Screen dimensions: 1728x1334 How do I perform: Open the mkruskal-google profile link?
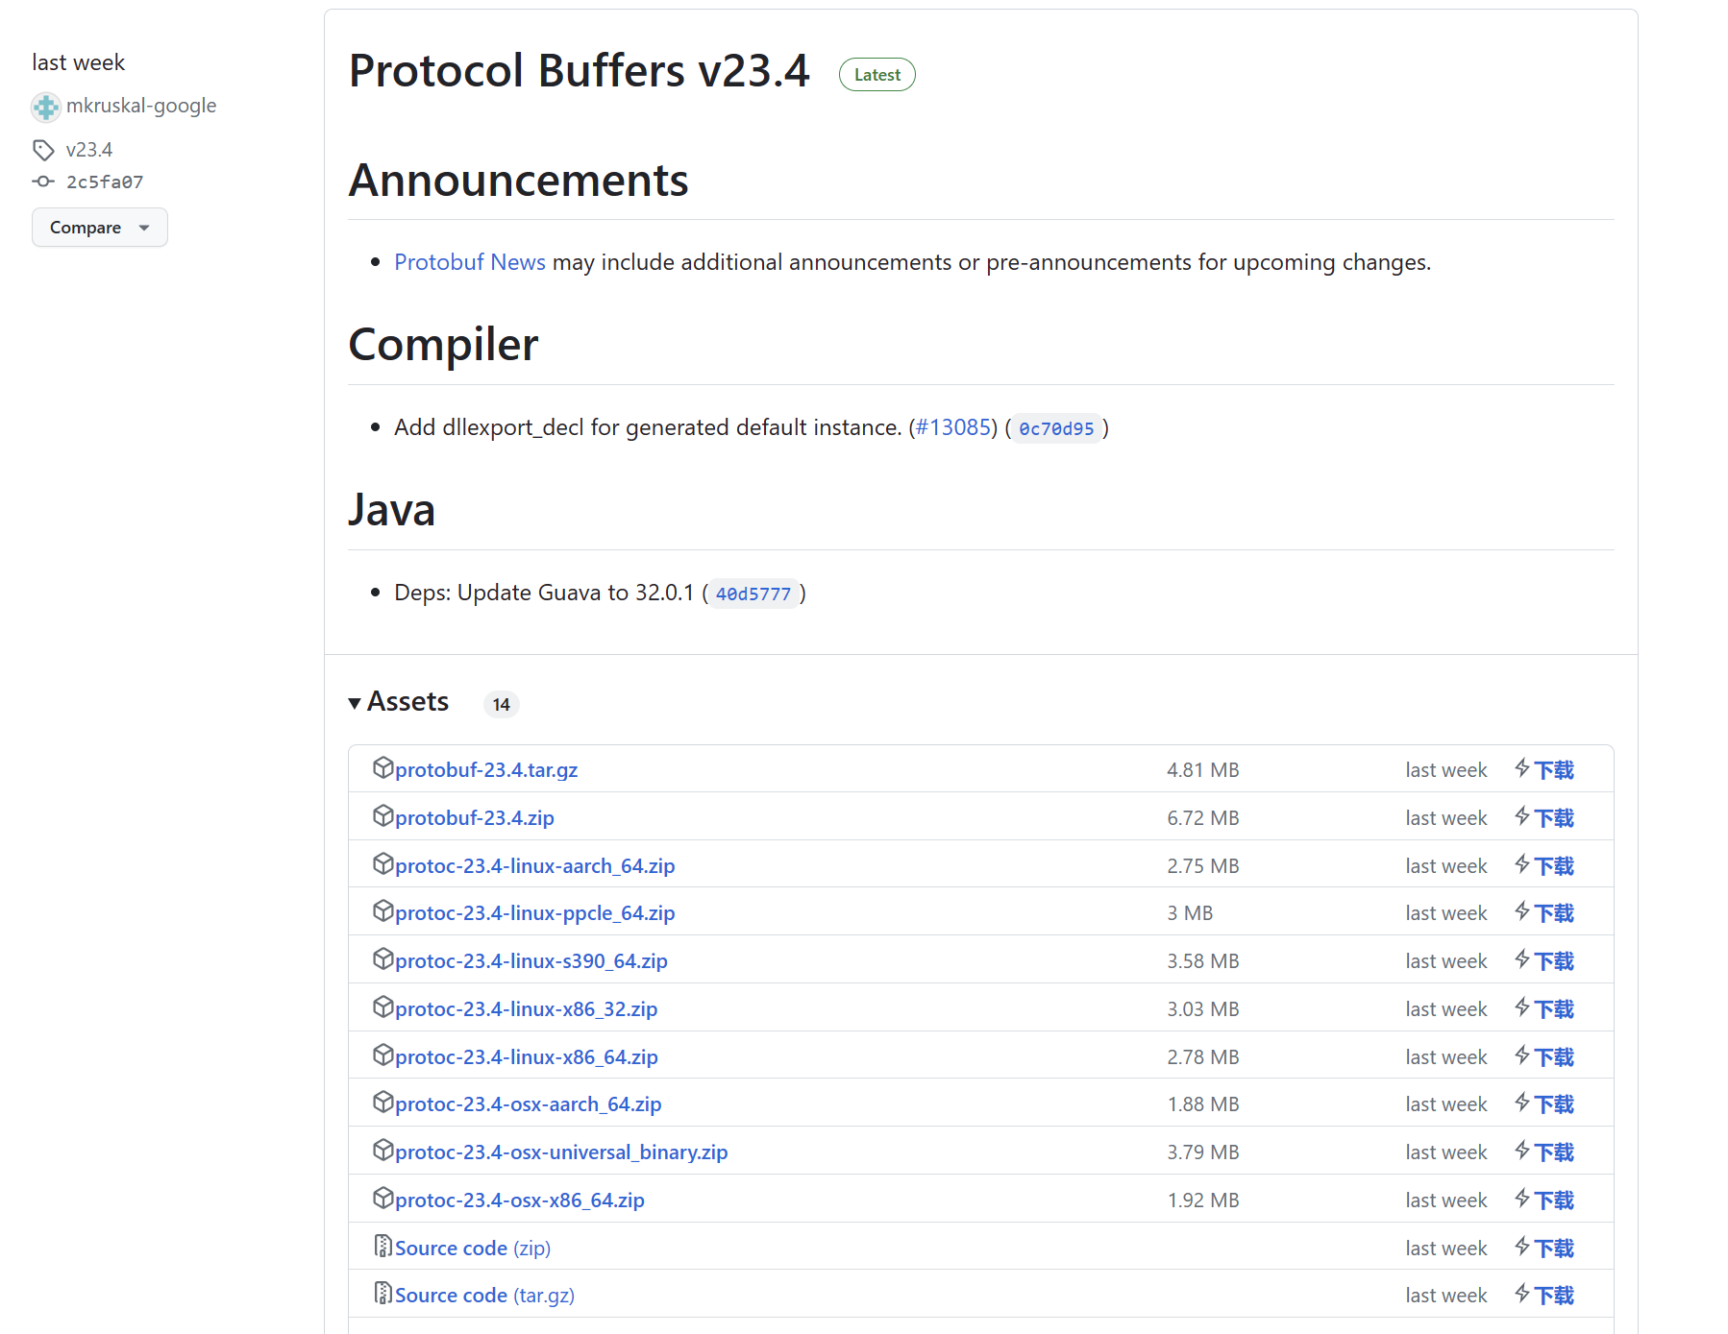click(141, 106)
